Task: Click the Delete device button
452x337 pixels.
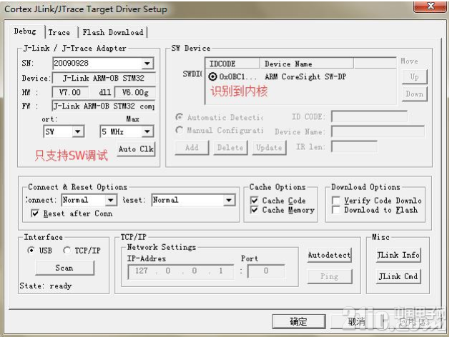Action: [230, 148]
